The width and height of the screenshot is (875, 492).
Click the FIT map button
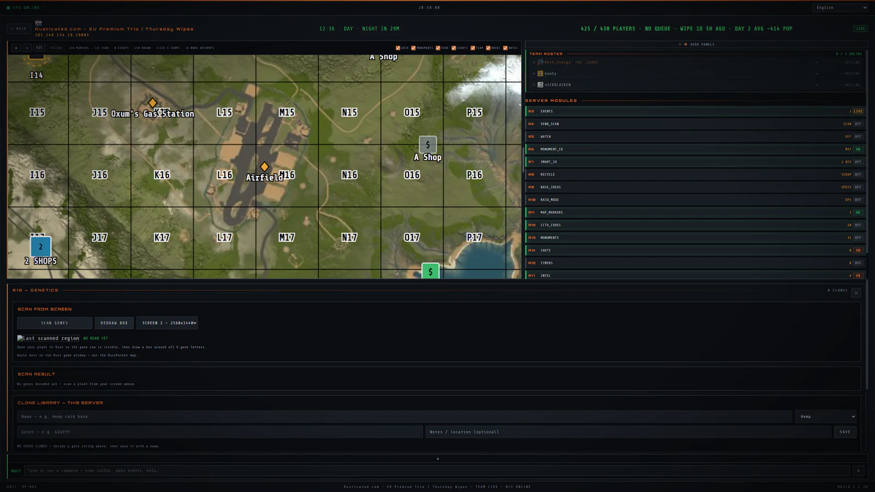pyautogui.click(x=39, y=48)
